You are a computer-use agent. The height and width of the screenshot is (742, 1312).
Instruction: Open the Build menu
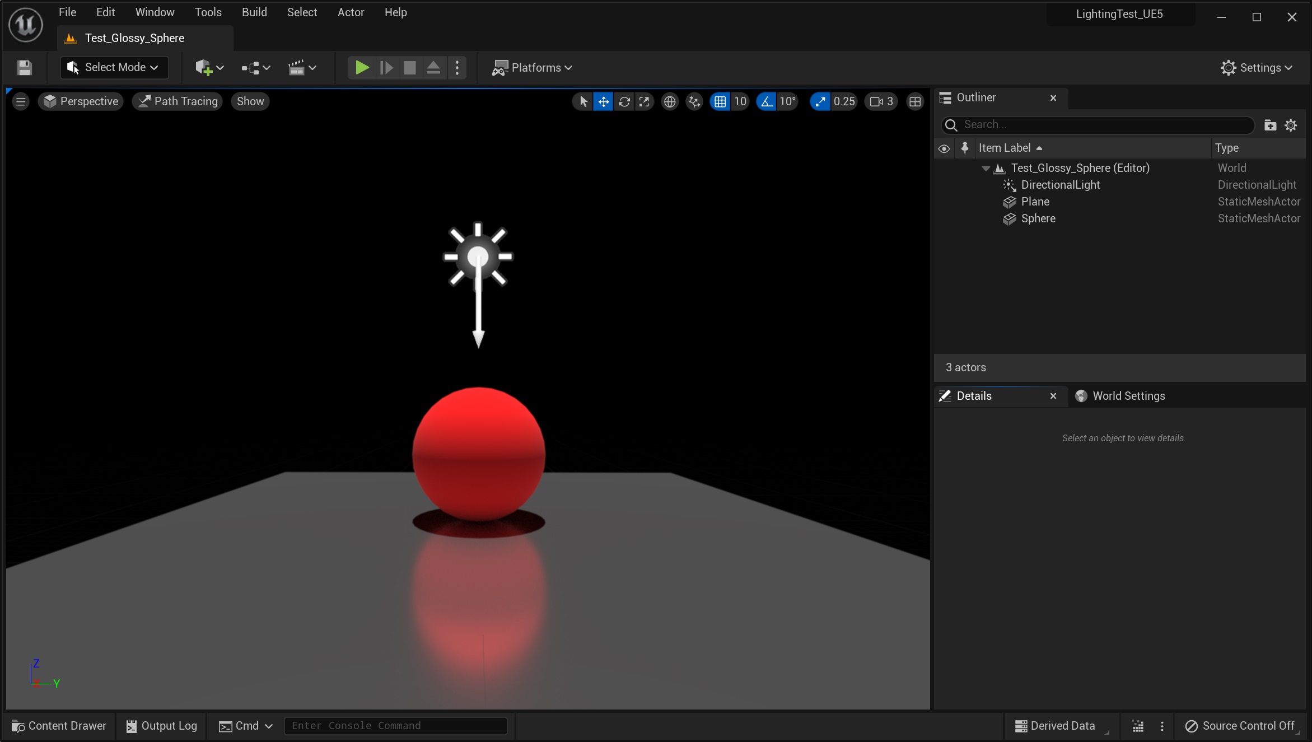[254, 12]
